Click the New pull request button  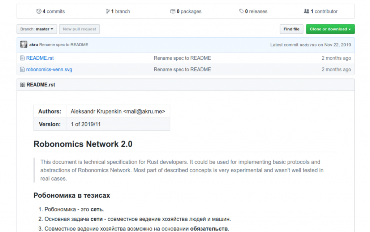coord(79,29)
